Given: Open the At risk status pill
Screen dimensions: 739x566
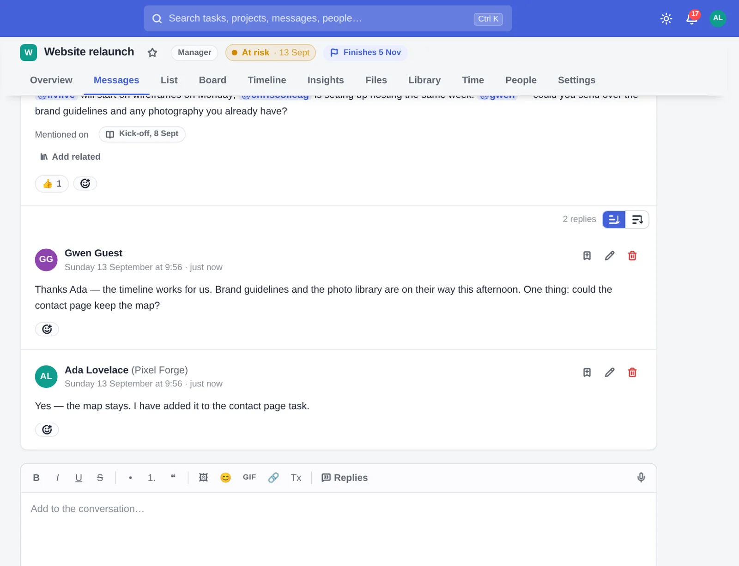Looking at the screenshot, I should [x=271, y=53].
